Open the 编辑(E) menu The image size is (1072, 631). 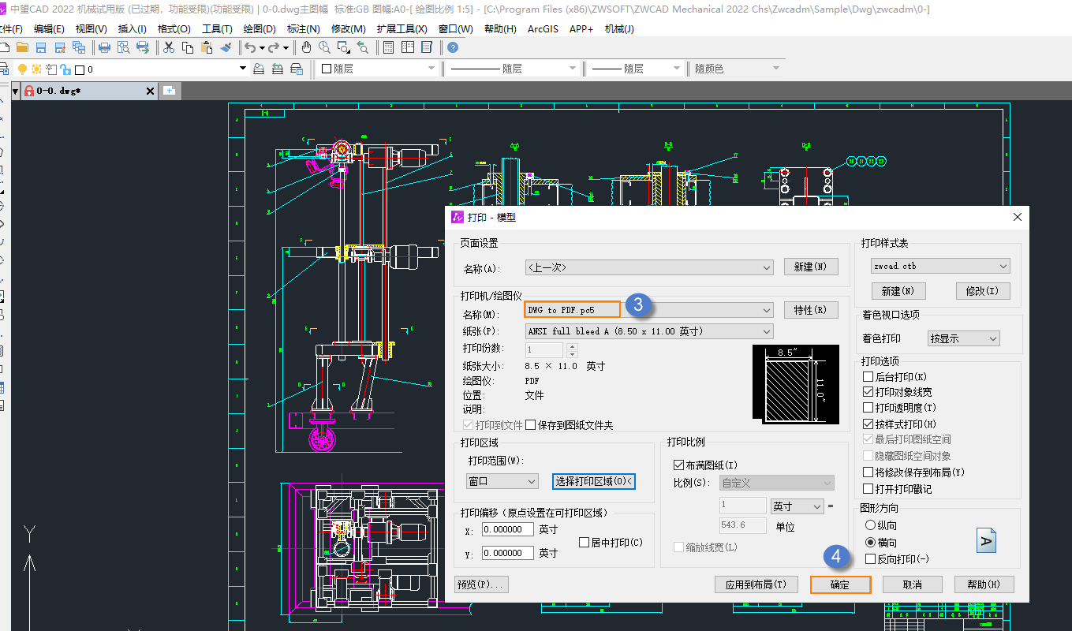[x=49, y=28]
